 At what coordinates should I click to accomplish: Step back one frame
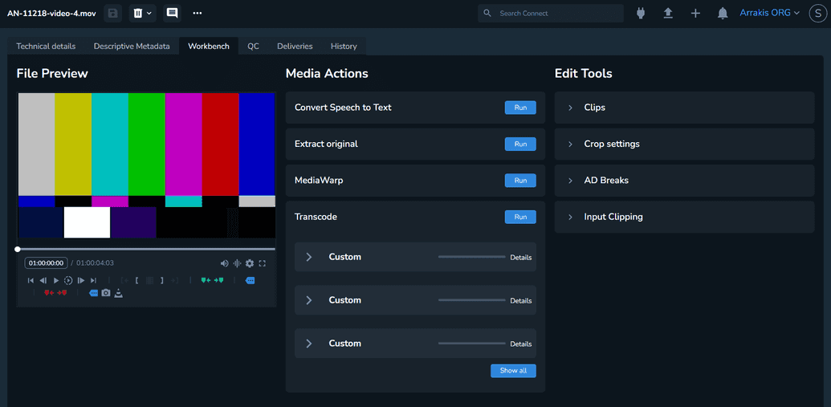tap(43, 280)
